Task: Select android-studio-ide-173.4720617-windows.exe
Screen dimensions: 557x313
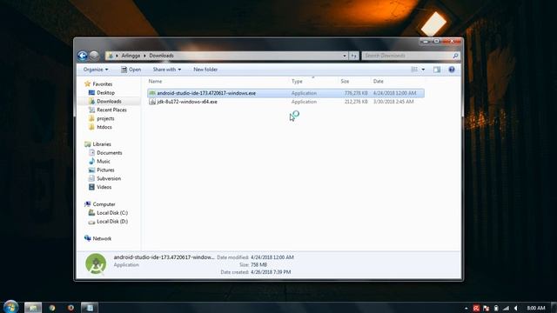Action: (206, 93)
